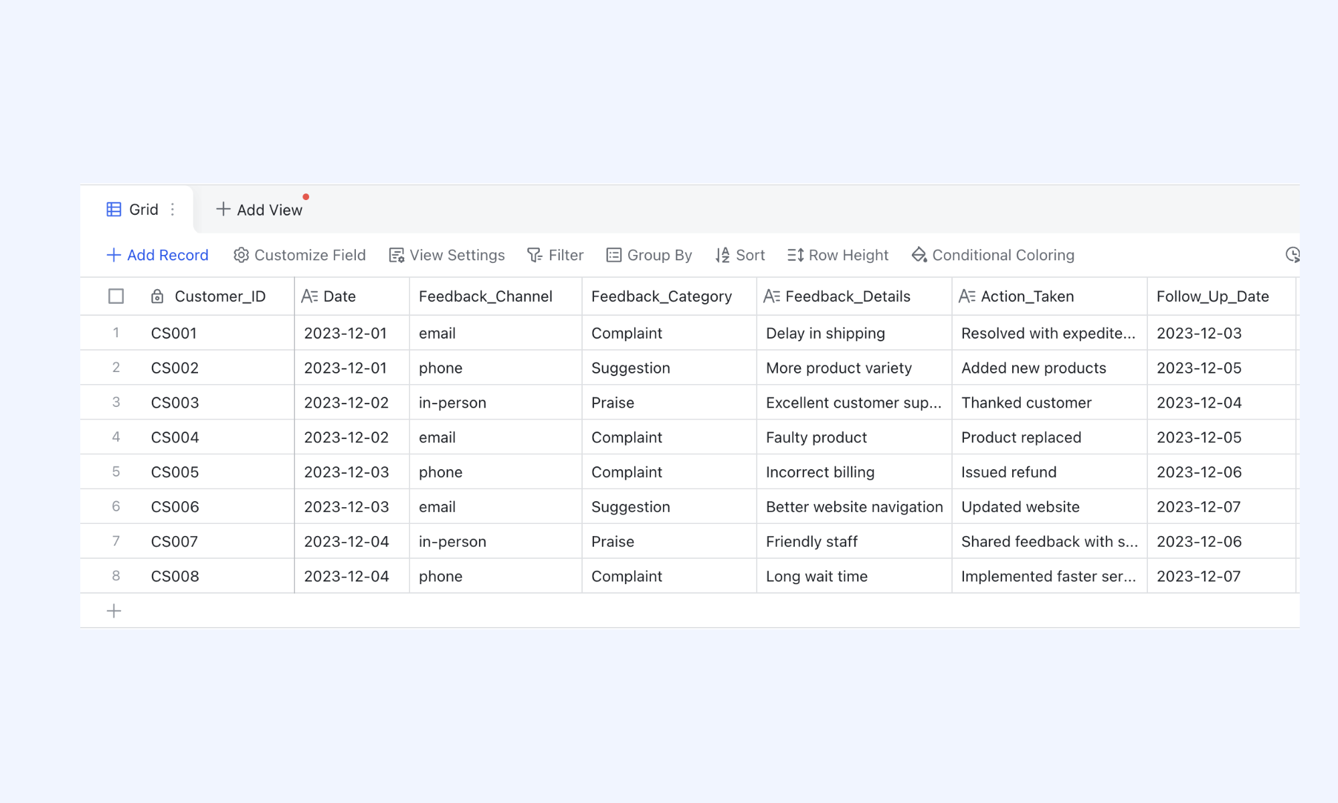Image resolution: width=1338 pixels, height=803 pixels.
Task: Select Follow_Up_Date 2023-12-03 cell
Action: (1222, 333)
